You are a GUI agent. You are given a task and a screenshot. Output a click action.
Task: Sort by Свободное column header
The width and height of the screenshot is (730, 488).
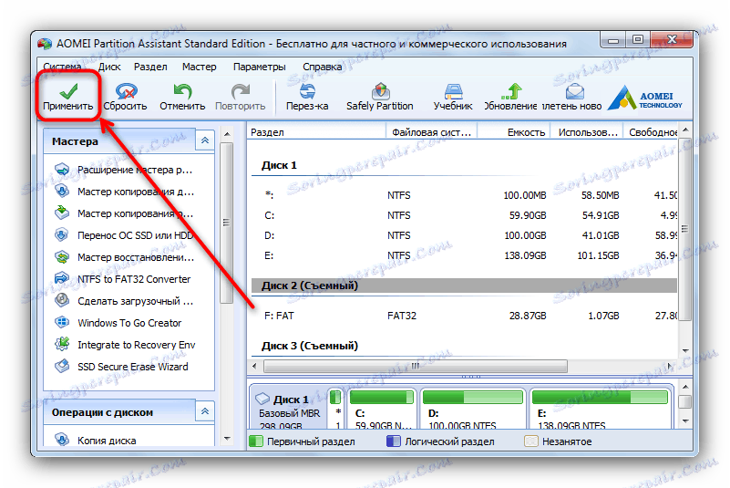(x=651, y=132)
